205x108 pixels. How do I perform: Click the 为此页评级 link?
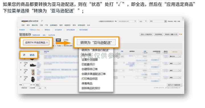pyautogui.click(x=52, y=35)
